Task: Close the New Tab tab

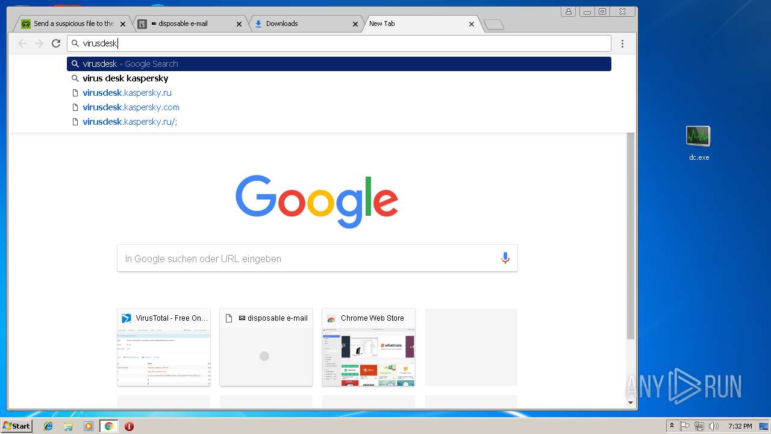Action: [471, 24]
